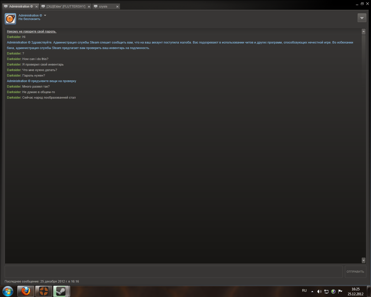Click the RU language indicator

(x=304, y=291)
